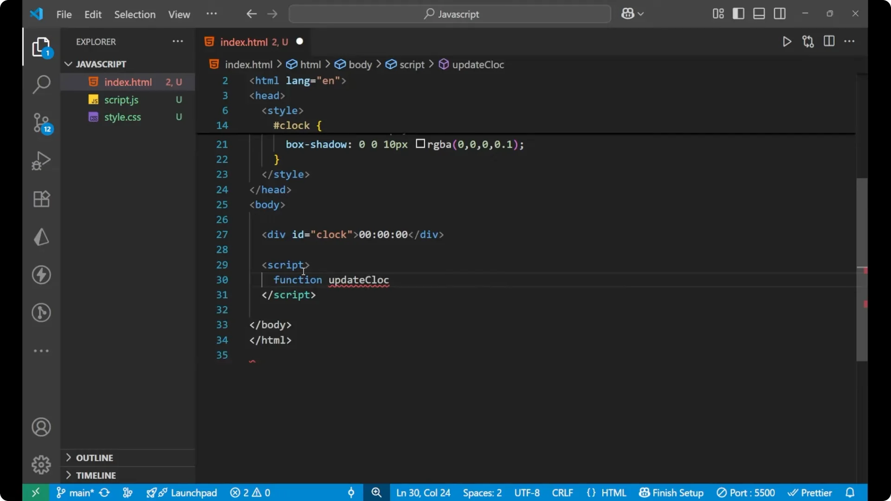This screenshot has height=501, width=891.
Task: Open the Accounts icon in the activity bar
Action: (41, 427)
